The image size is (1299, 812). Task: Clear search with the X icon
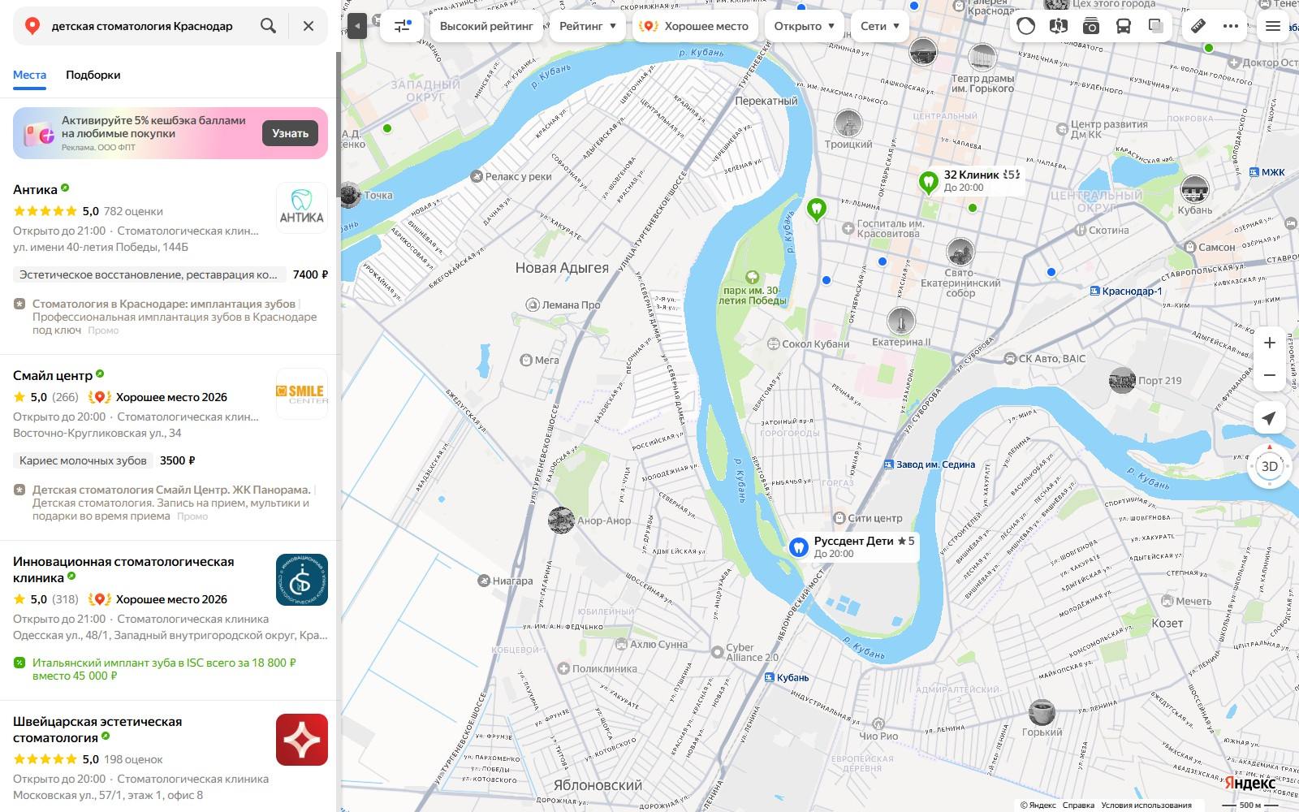click(x=309, y=26)
